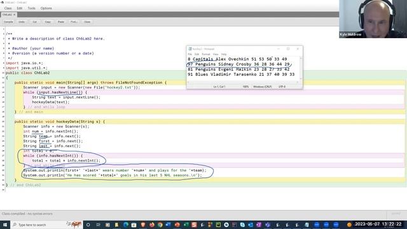Click 'Class compiled - no syntax errors' message
The image size is (407, 229).
27,214
